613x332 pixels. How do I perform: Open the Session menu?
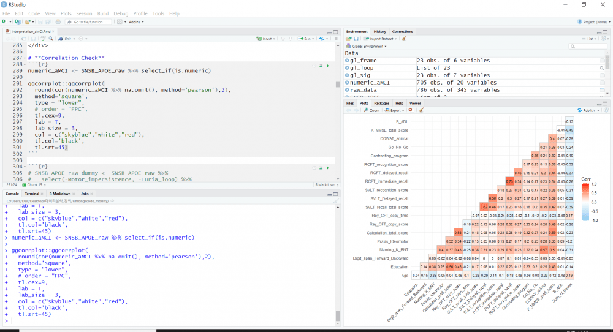tap(84, 13)
